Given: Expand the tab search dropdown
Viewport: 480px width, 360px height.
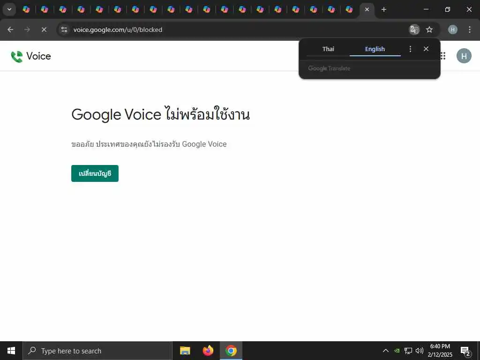Looking at the screenshot, I should click(9, 9).
